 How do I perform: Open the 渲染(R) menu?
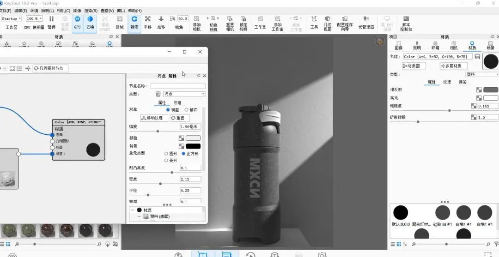pyautogui.click(x=91, y=11)
